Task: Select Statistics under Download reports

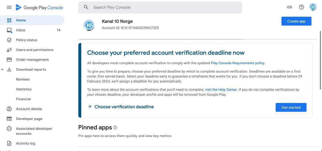Action: [x=24, y=89]
